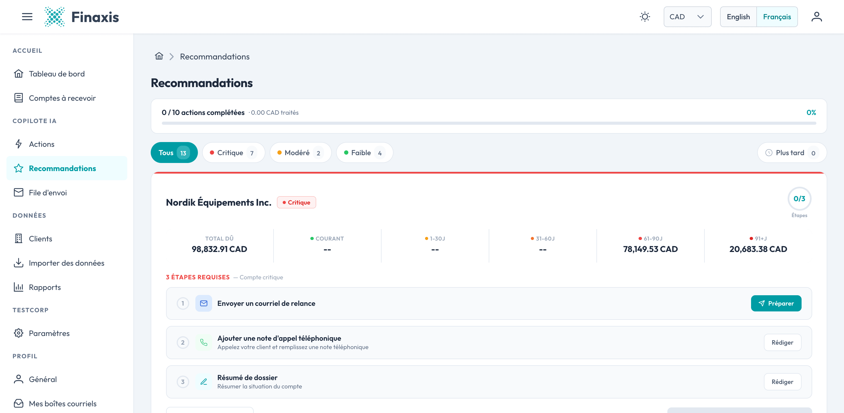This screenshot has height=413, width=844.
Task: Click the 61-90J amount 78,149.53 CAD
Action: tap(650, 249)
